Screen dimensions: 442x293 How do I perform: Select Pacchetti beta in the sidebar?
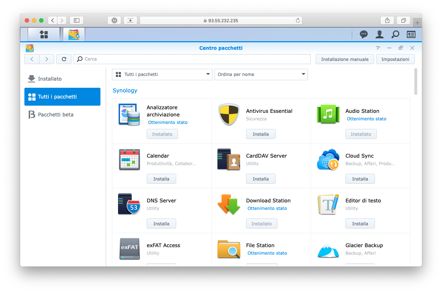[x=62, y=115]
